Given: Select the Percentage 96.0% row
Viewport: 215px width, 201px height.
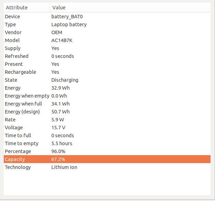Looking at the screenshot, I should (107, 151).
